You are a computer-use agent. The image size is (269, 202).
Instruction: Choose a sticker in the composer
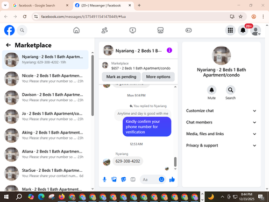(x=123, y=179)
